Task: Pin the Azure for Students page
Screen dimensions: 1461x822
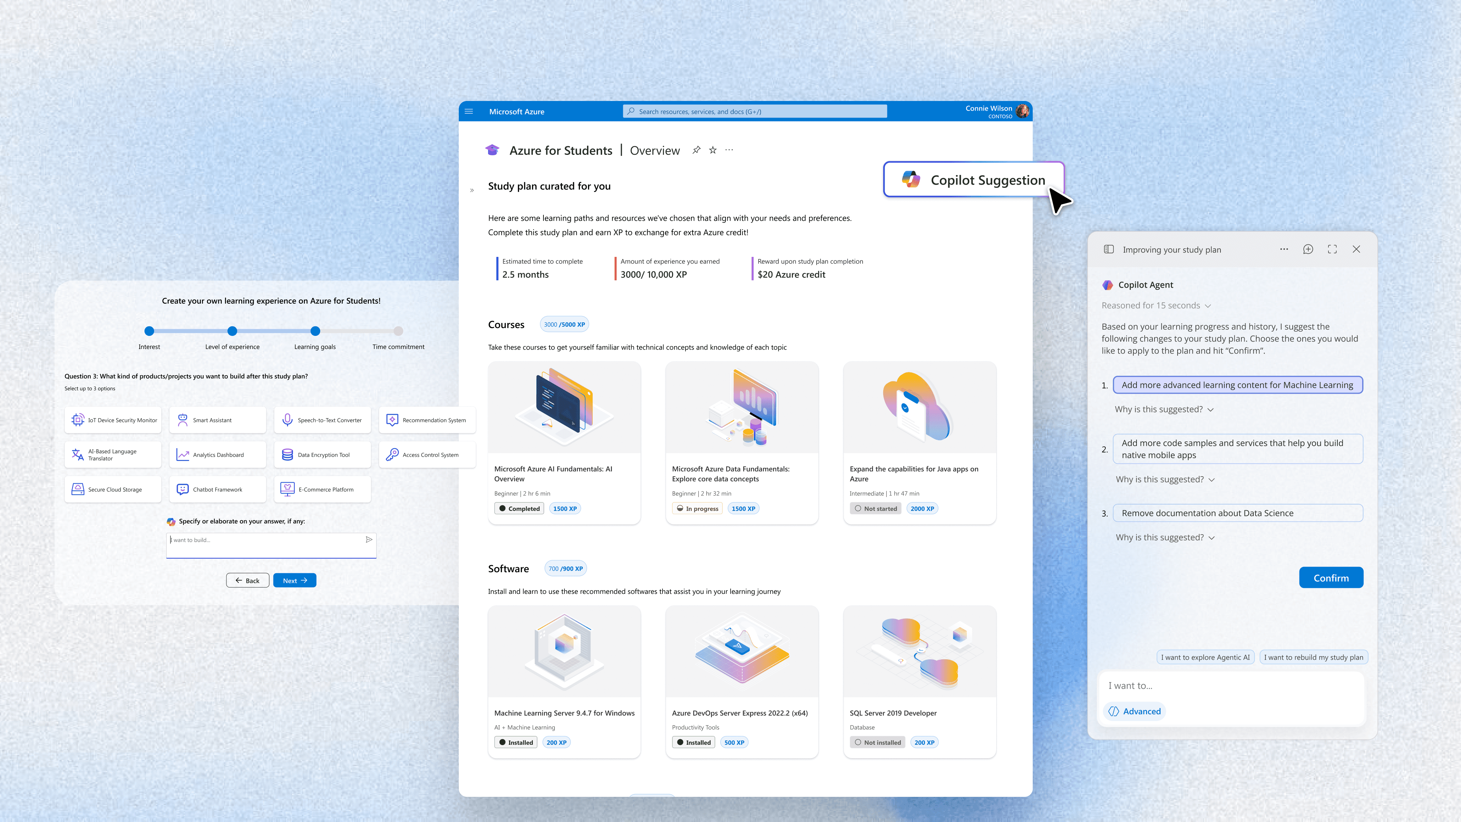Action: (696, 150)
